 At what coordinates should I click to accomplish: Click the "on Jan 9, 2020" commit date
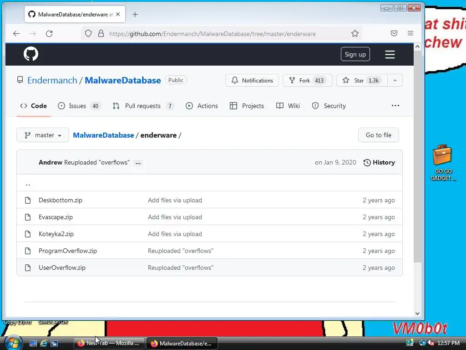[335, 163]
